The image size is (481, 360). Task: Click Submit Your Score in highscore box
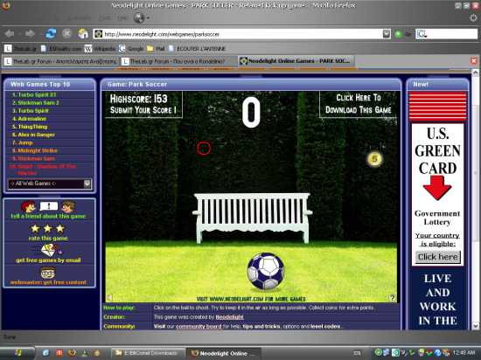[x=143, y=110]
